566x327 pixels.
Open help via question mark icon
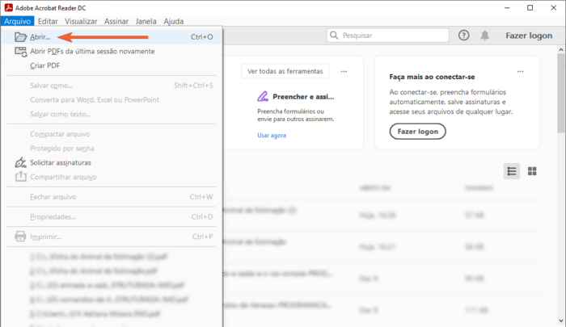coord(464,36)
